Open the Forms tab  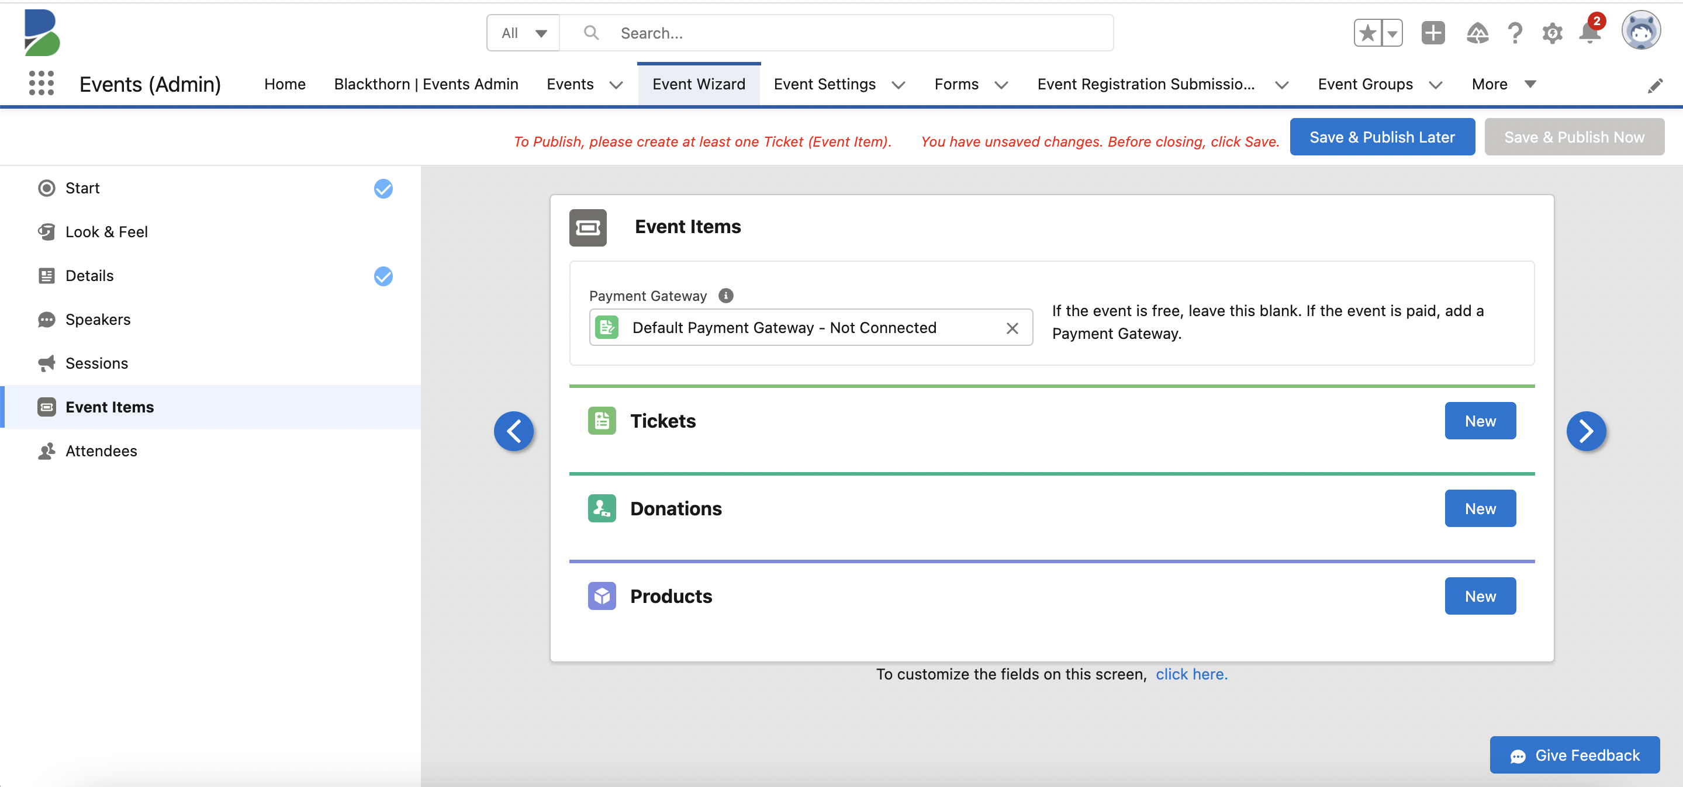pyautogui.click(x=956, y=84)
